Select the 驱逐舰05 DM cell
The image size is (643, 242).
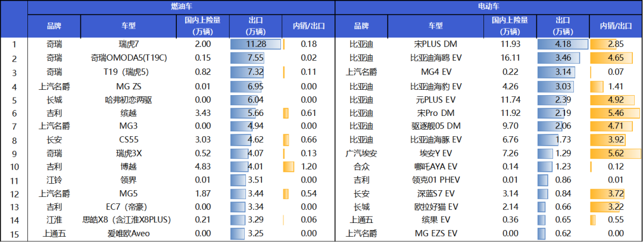(x=436, y=126)
